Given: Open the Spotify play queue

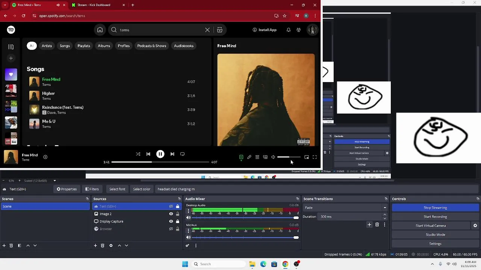Looking at the screenshot, I should (257, 157).
